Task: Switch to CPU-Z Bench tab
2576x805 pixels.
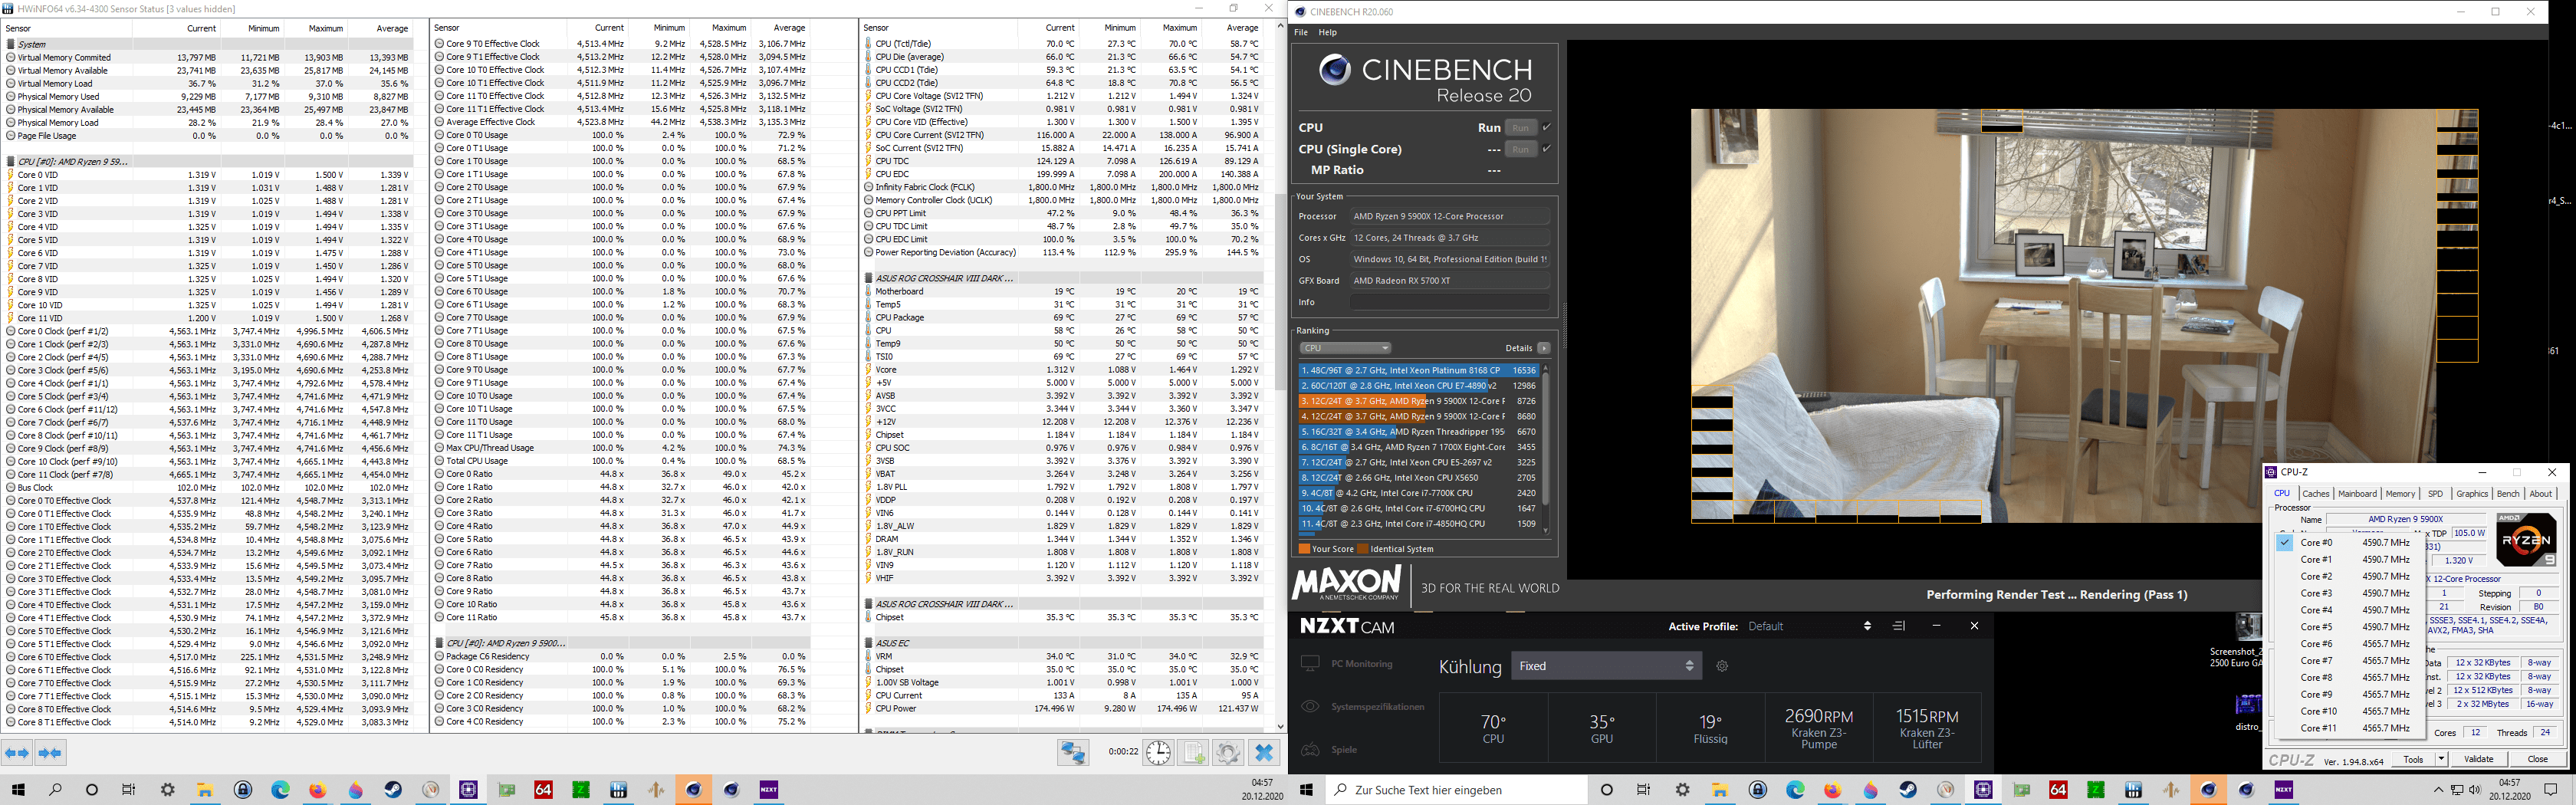Action: [2508, 493]
